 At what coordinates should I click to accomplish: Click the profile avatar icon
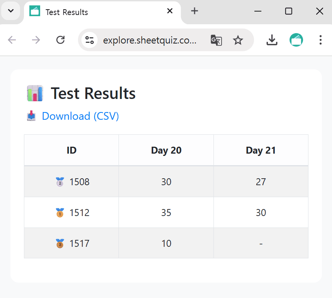[x=296, y=40]
